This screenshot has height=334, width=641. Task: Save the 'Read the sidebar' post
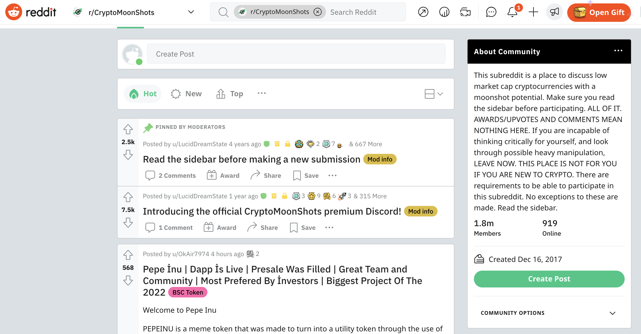click(x=306, y=175)
